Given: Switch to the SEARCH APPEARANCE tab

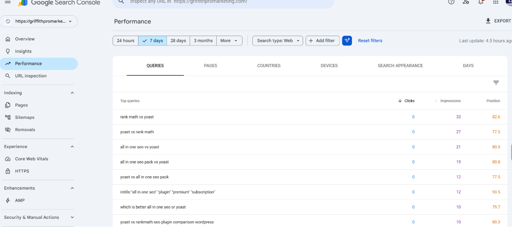Looking at the screenshot, I should pyautogui.click(x=400, y=66).
